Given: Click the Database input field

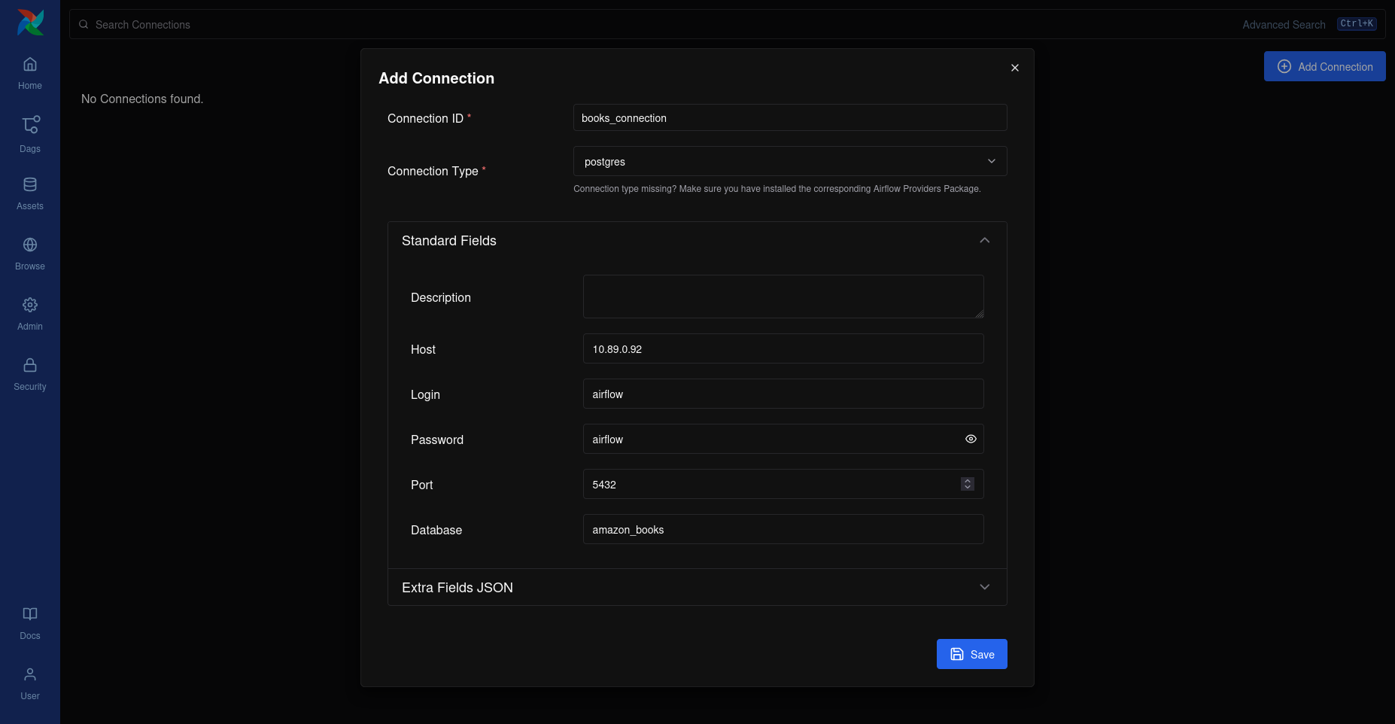Looking at the screenshot, I should click(x=783, y=529).
